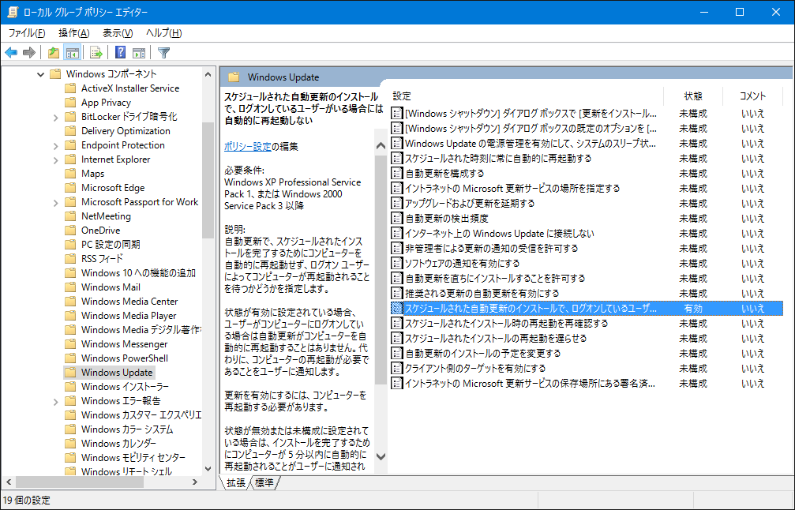Image resolution: width=795 pixels, height=510 pixels.
Task: Select the Windows Media Player folder
Action: (x=129, y=315)
